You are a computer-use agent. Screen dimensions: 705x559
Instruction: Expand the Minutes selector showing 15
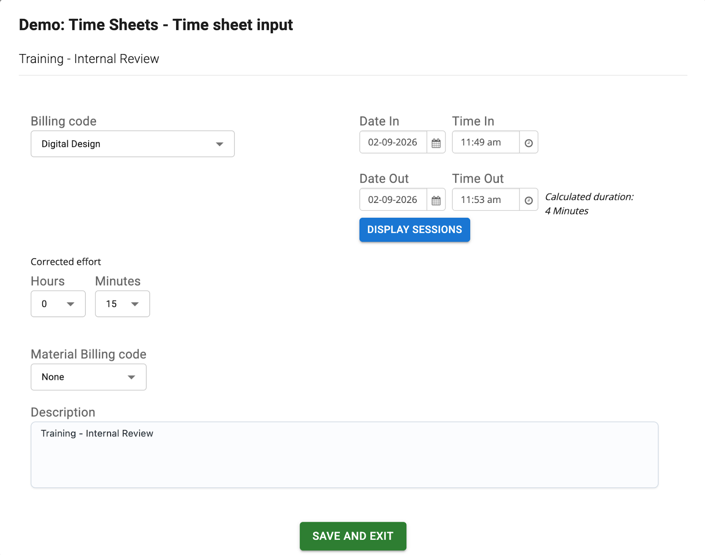(x=122, y=304)
